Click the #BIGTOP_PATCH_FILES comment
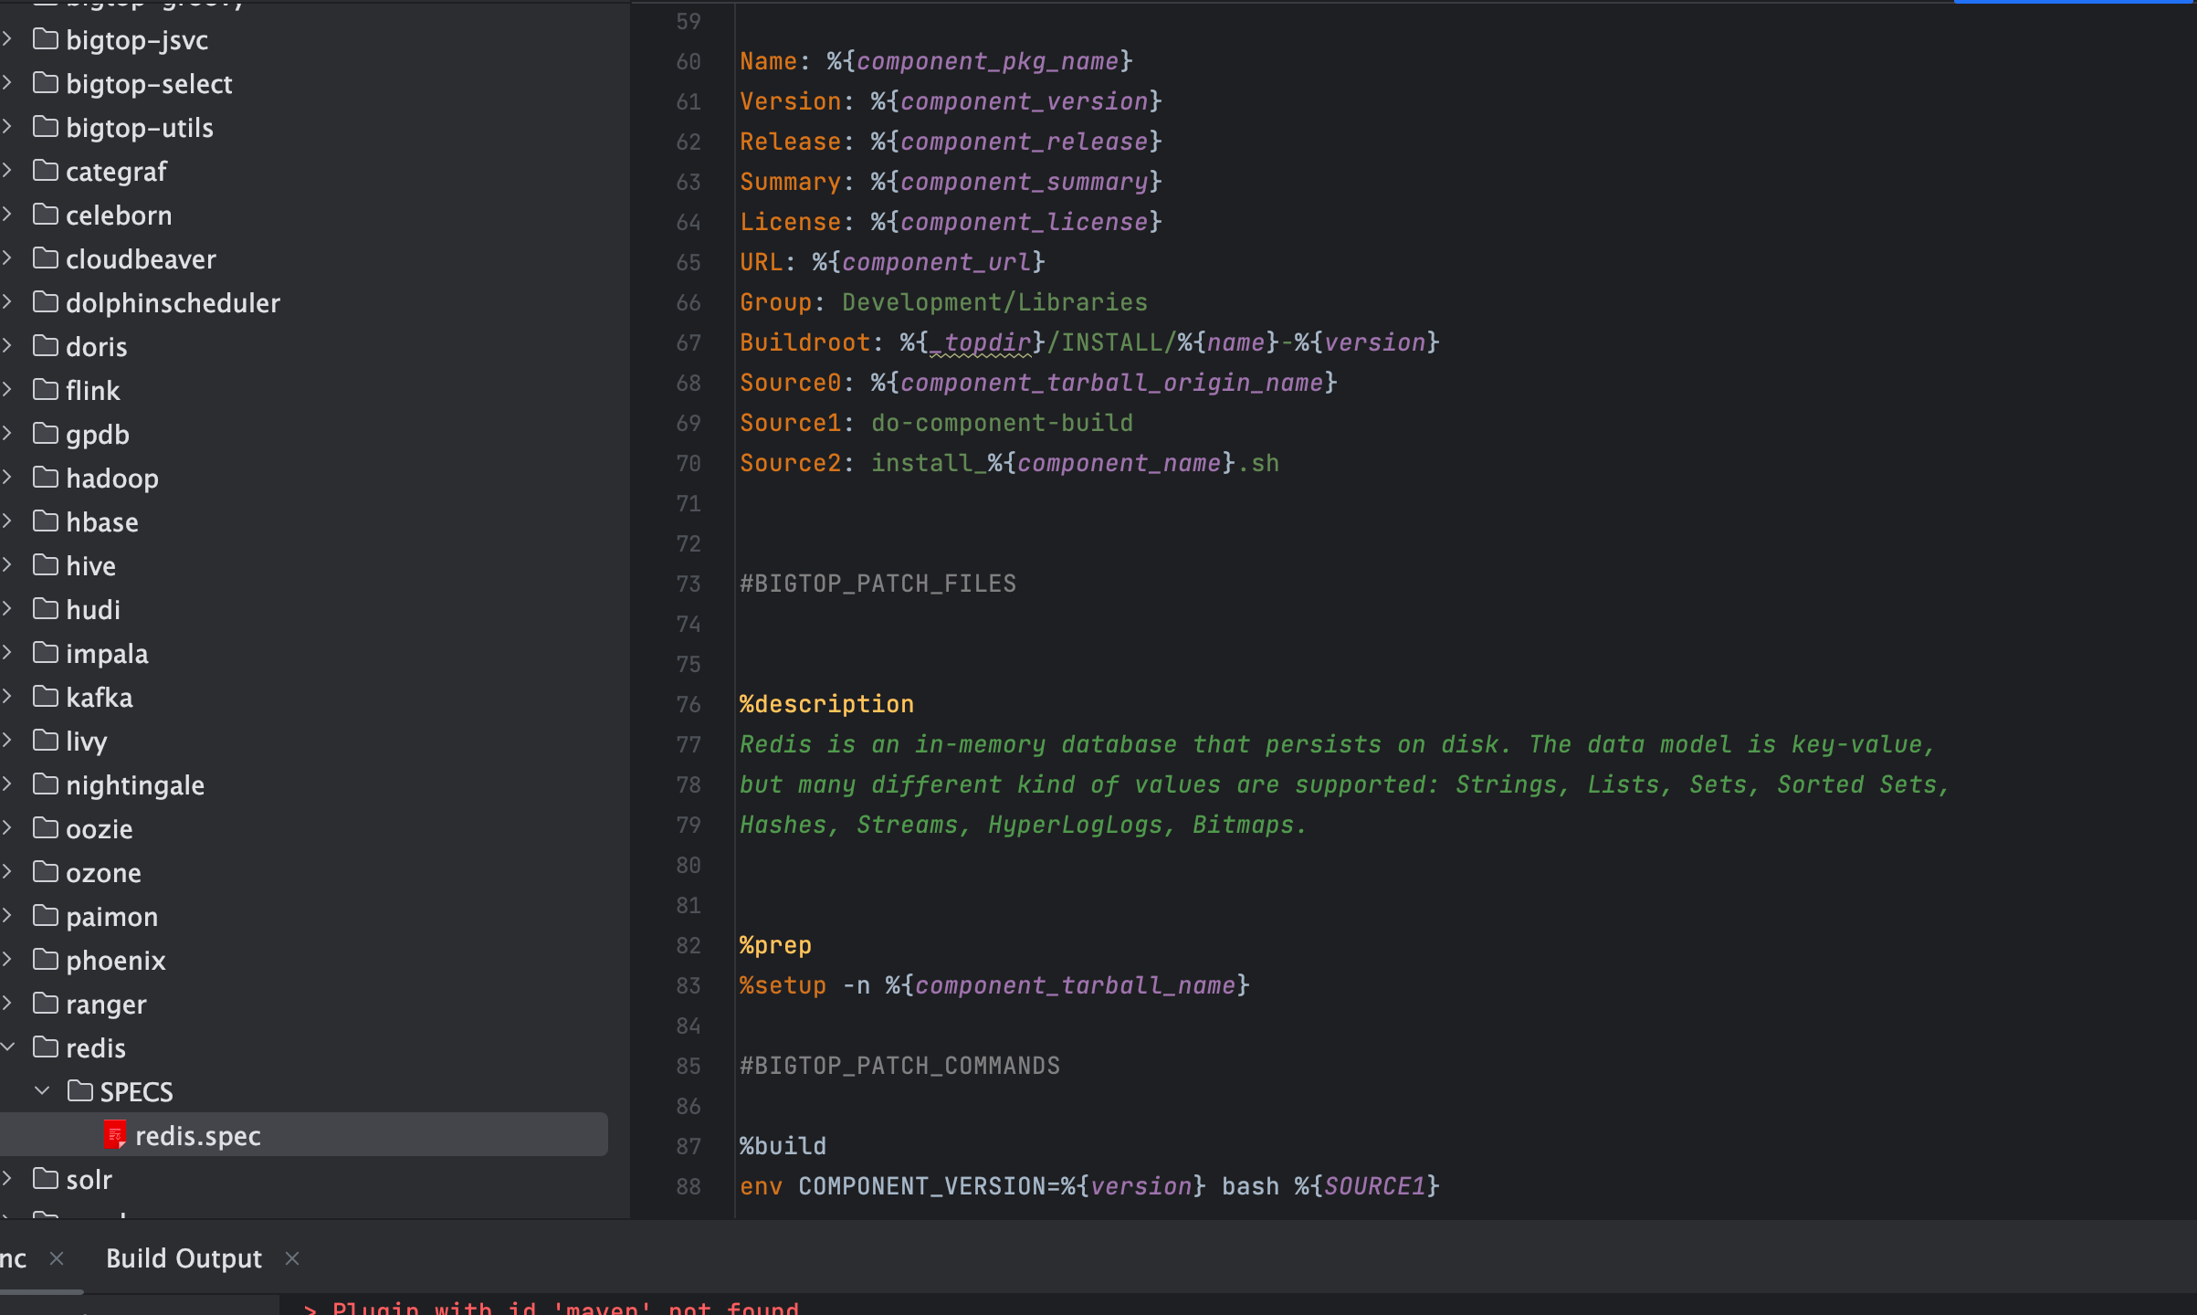2197x1315 pixels. coord(878,584)
